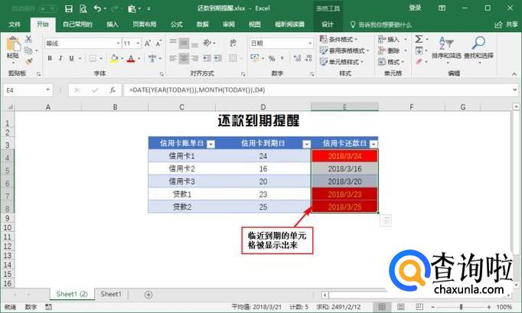Click the Insert Function fx icon

(113, 90)
